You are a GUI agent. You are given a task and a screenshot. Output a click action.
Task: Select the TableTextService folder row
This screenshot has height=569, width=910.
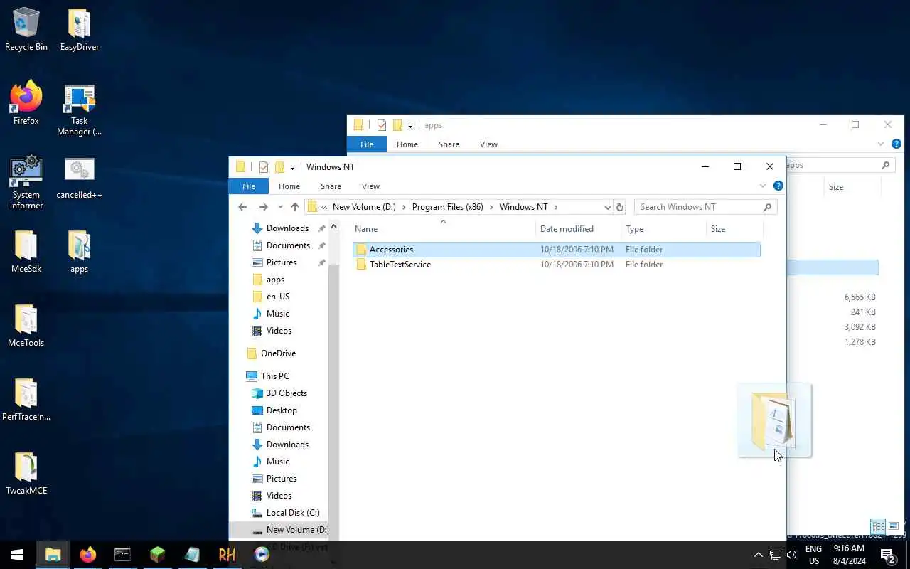pyautogui.click(x=557, y=265)
